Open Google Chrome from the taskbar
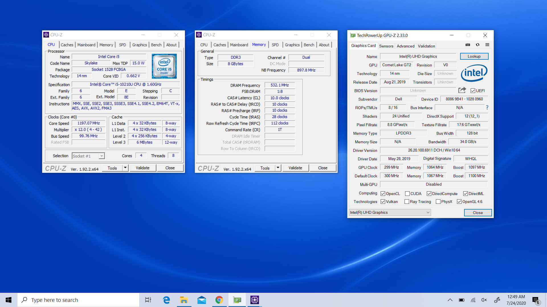 coord(219,300)
